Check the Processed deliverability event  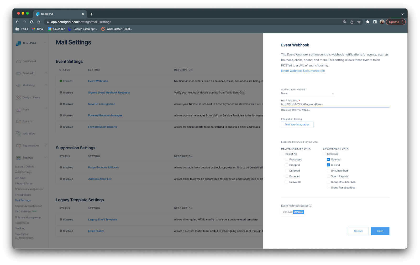[x=286, y=159]
